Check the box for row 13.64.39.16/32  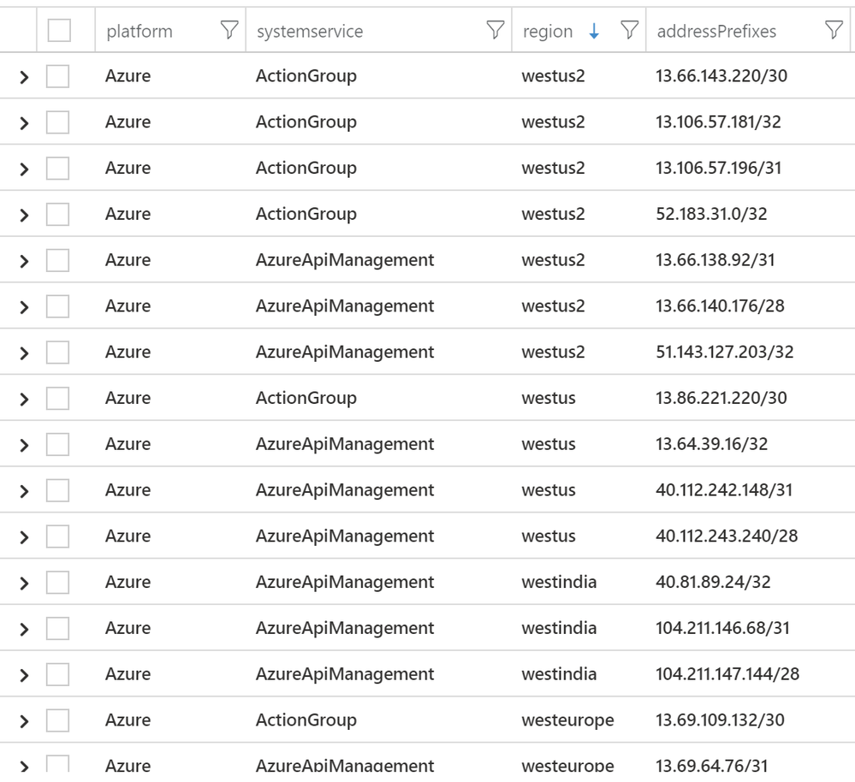point(58,444)
